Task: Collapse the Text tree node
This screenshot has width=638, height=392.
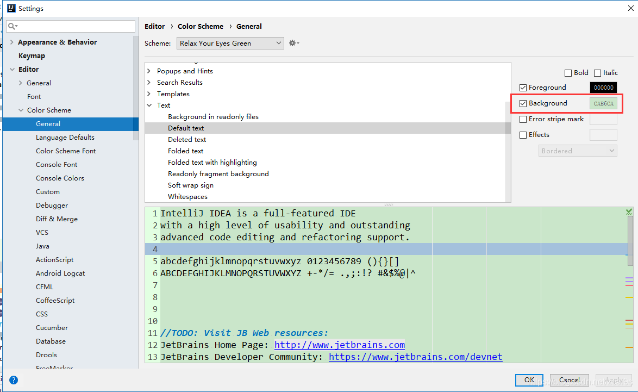Action: click(149, 105)
